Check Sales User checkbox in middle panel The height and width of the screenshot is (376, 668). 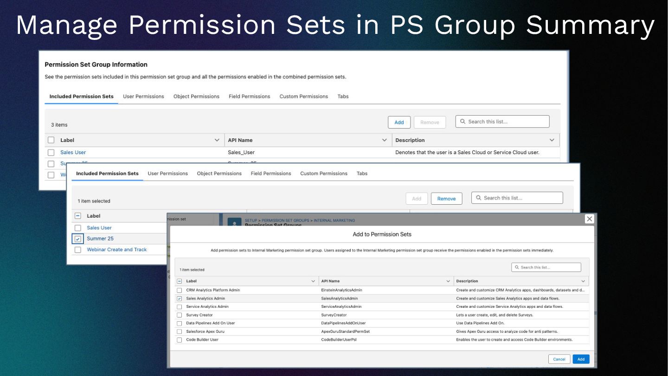[77, 228]
